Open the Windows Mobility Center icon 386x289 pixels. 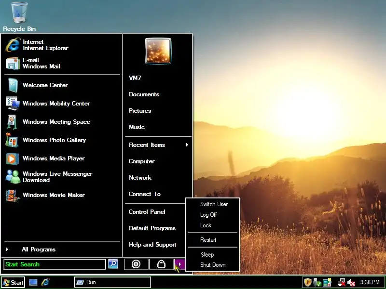[x=13, y=103]
